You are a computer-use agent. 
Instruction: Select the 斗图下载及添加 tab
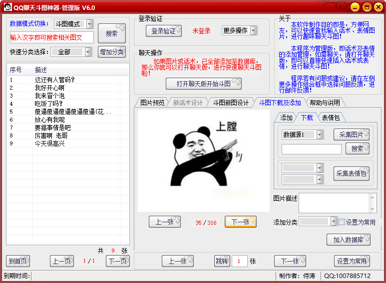coord(280,103)
